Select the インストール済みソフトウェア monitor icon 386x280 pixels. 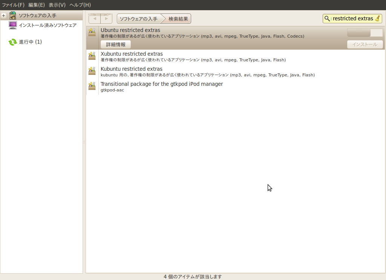point(12,25)
